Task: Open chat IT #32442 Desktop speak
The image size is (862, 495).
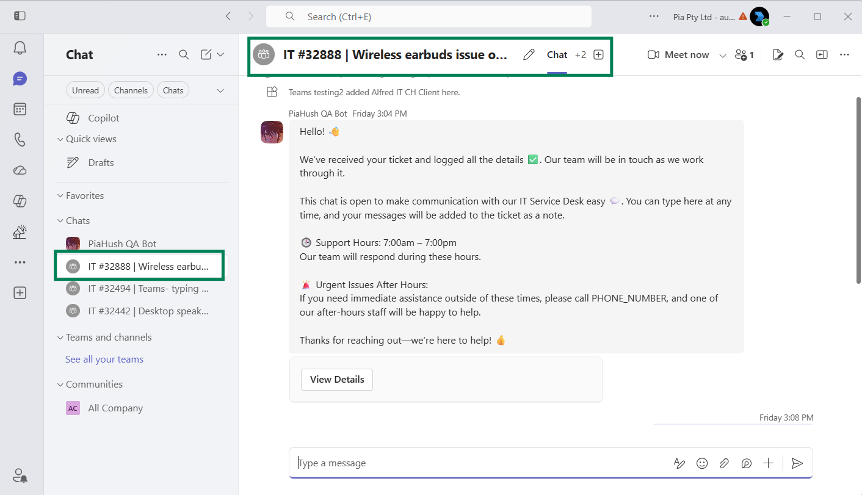Action: coord(141,311)
